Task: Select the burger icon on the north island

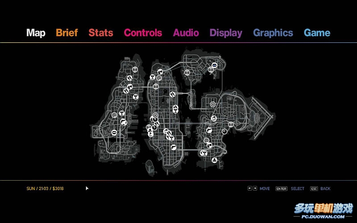Action: 187,72
